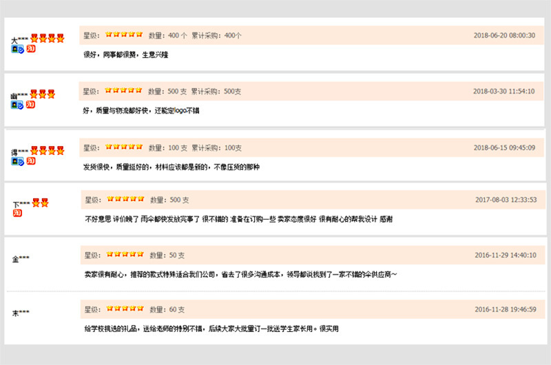
Task: Open the username 金***
Action: click(21, 259)
